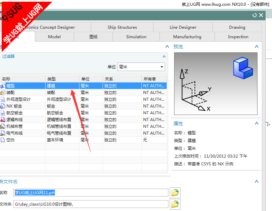Click the 基本环境 type cell
This screenshot has width=272, height=211.
click(x=55, y=140)
